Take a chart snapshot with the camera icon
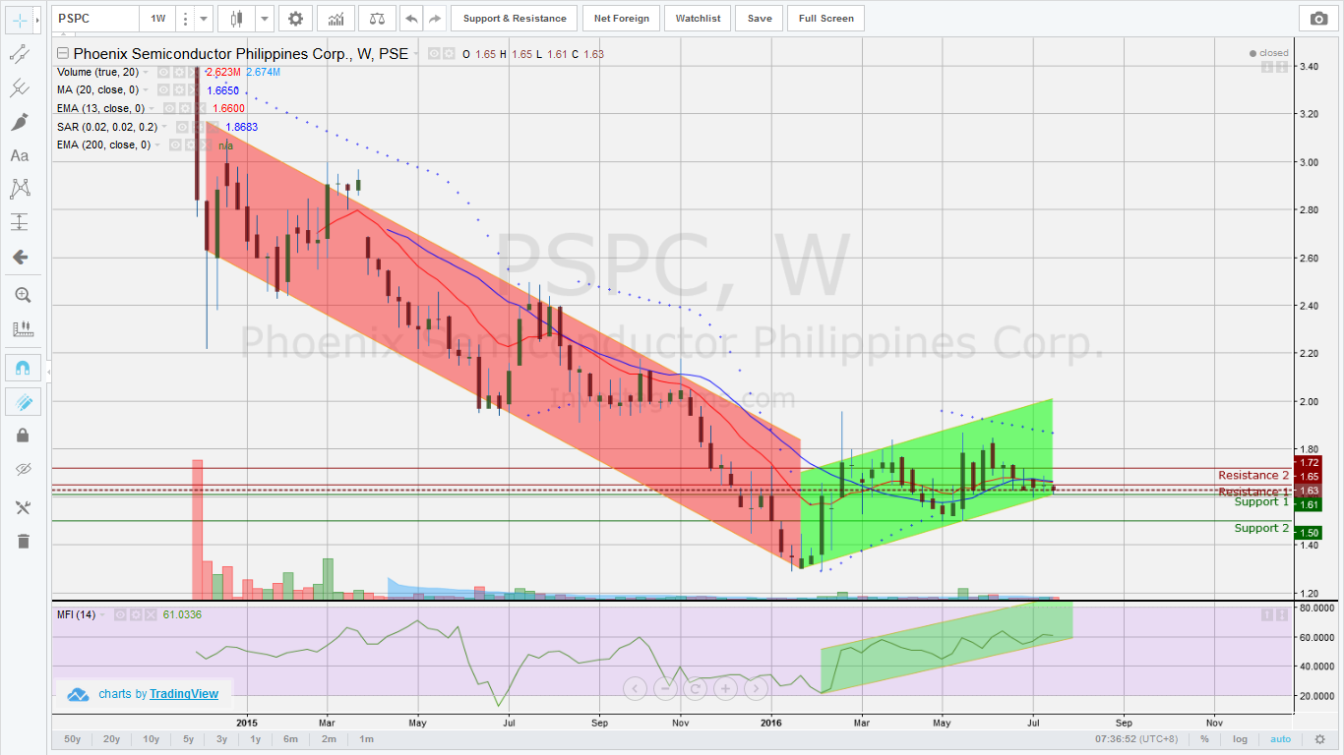Viewport: 1344px width, 755px height. coord(1317,18)
